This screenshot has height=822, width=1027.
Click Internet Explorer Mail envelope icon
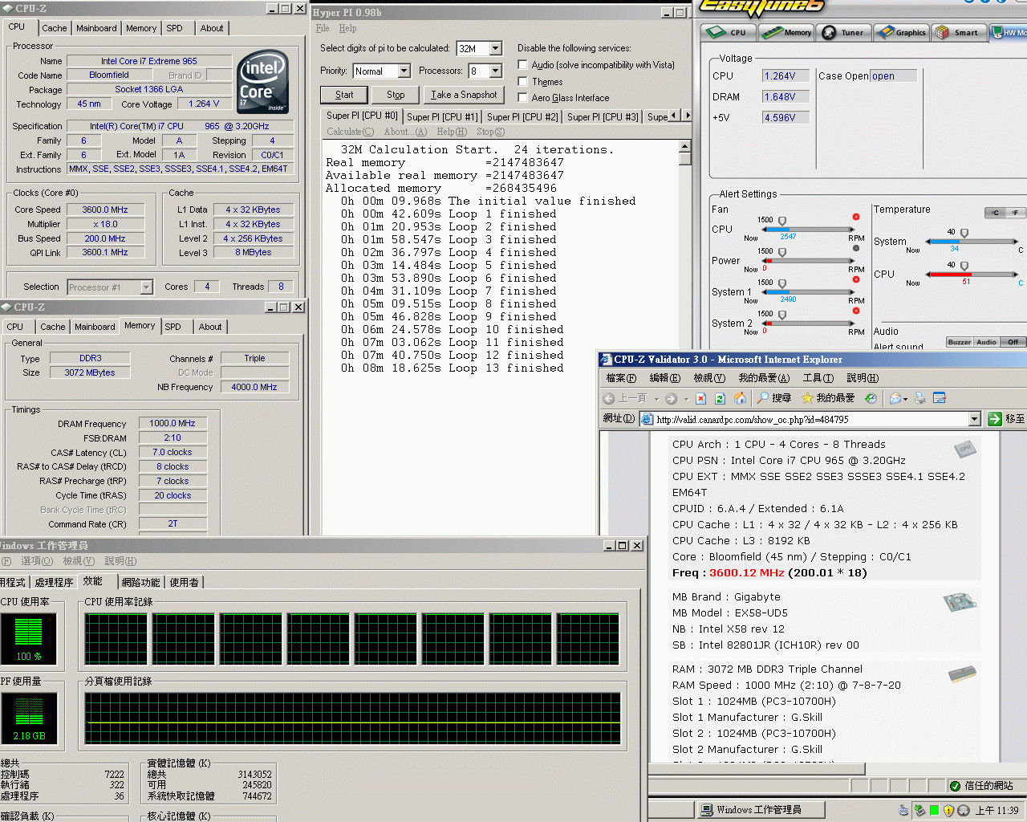(895, 398)
